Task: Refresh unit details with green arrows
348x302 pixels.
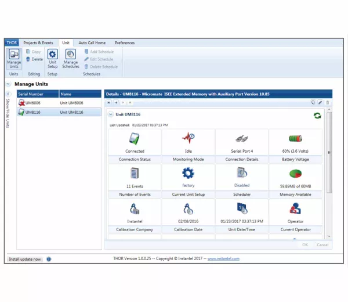Action: coord(317,116)
